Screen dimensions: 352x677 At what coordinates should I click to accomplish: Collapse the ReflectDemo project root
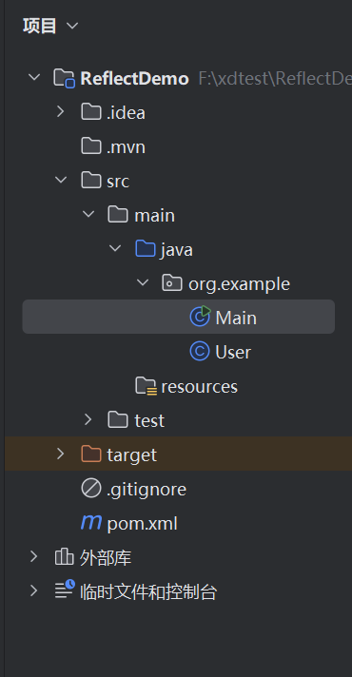[x=33, y=78]
